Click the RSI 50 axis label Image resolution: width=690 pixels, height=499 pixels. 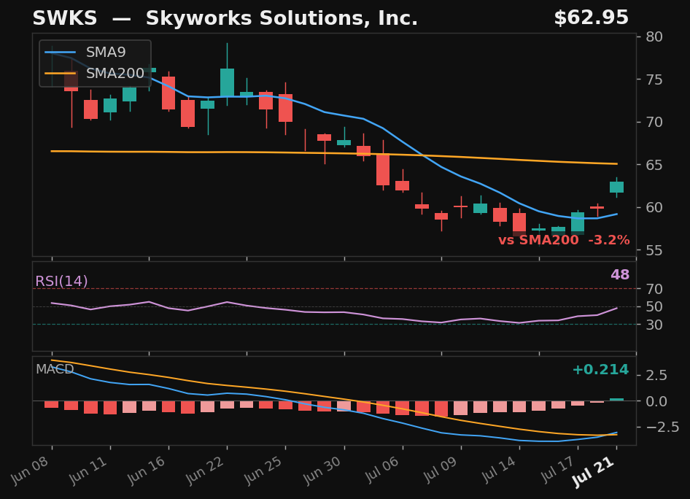[x=654, y=306]
